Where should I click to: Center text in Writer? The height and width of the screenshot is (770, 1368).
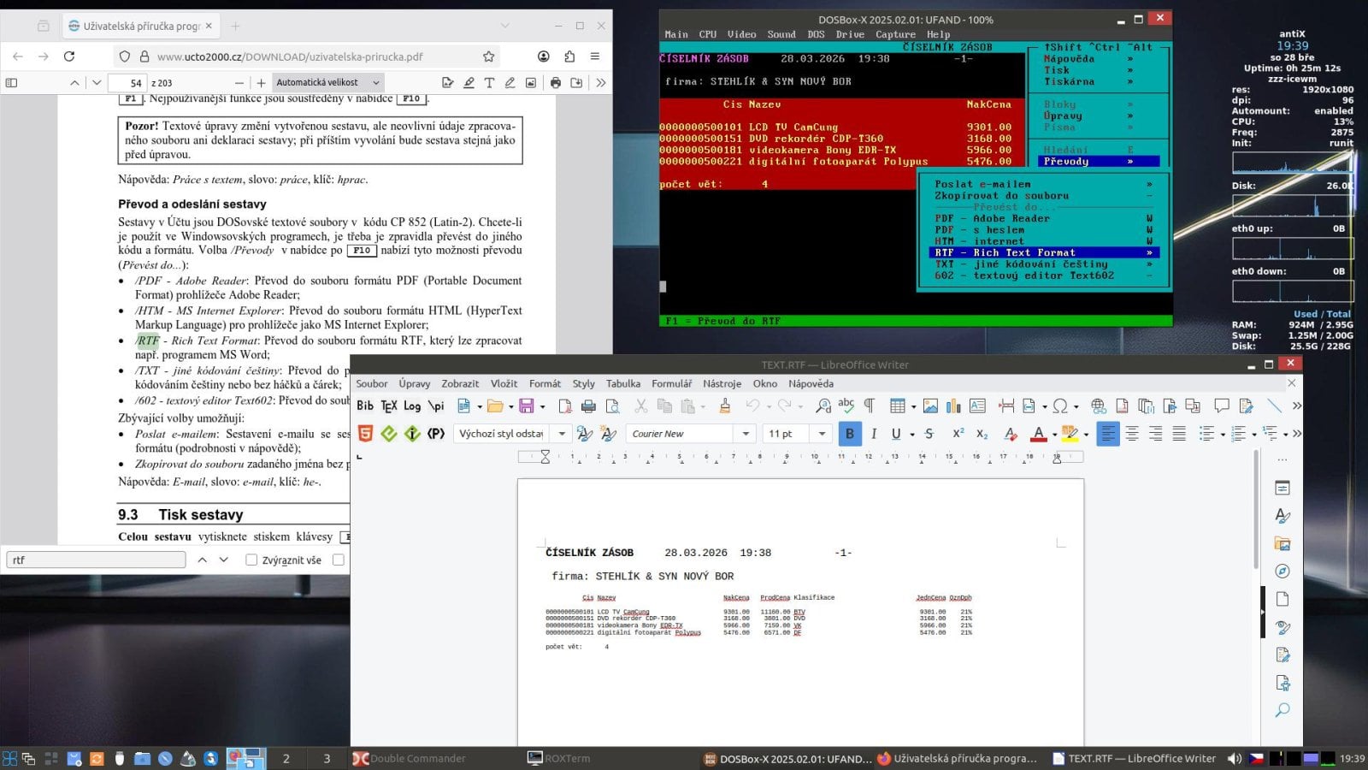point(1132,434)
